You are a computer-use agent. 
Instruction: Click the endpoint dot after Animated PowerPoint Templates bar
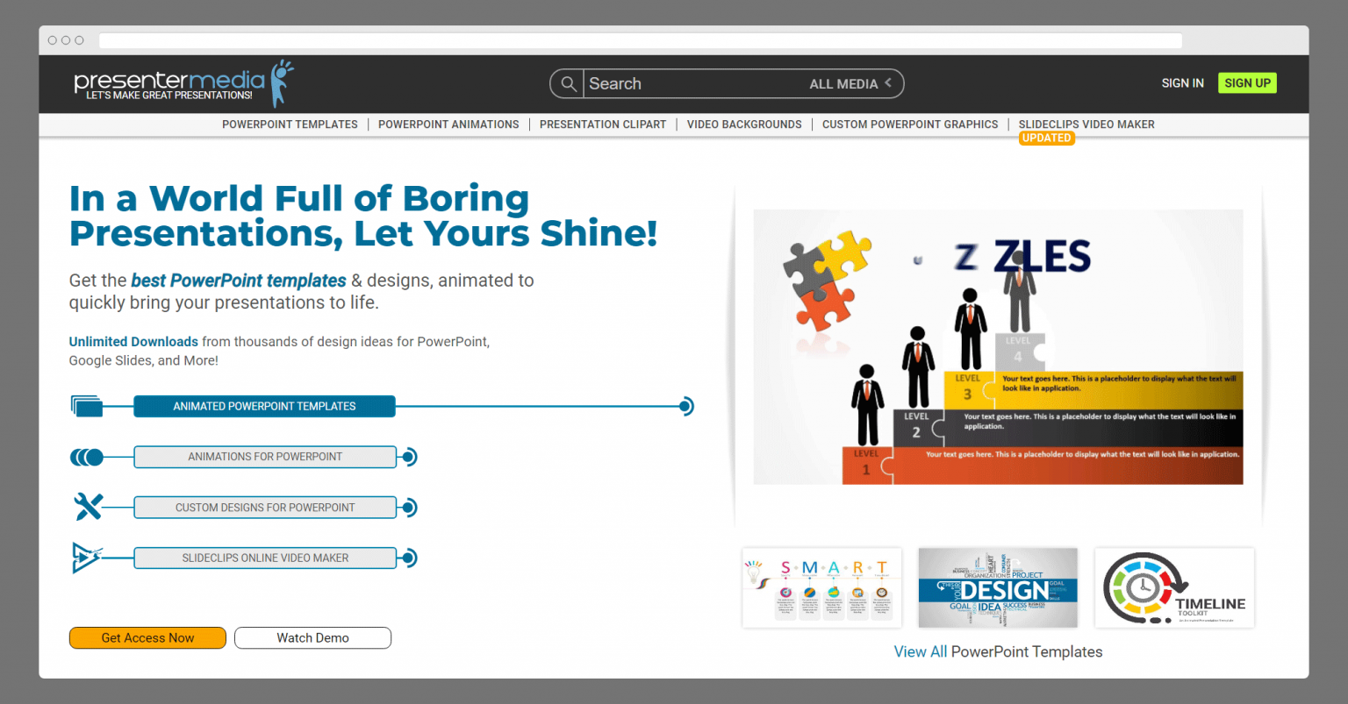pos(684,406)
